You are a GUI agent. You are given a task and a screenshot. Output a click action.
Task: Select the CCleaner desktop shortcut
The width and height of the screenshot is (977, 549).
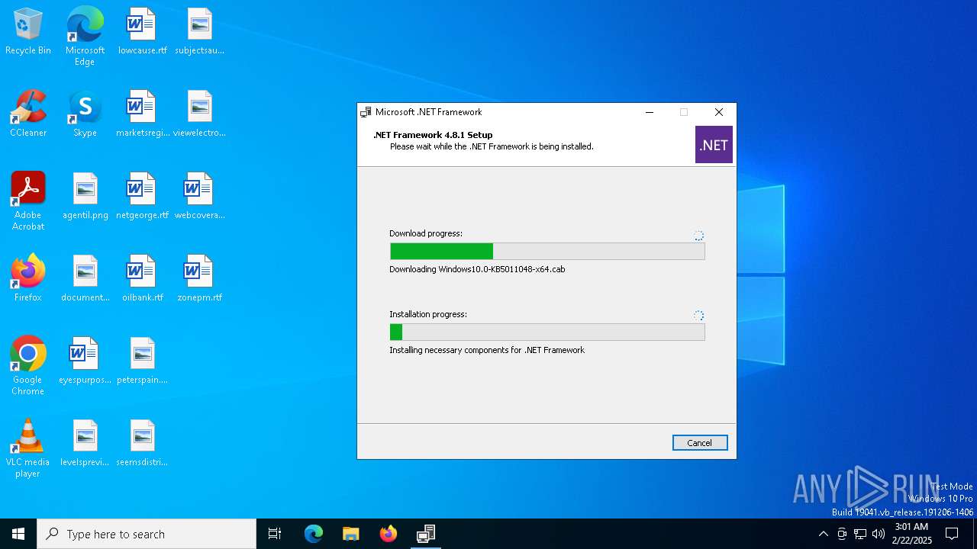pos(28,114)
